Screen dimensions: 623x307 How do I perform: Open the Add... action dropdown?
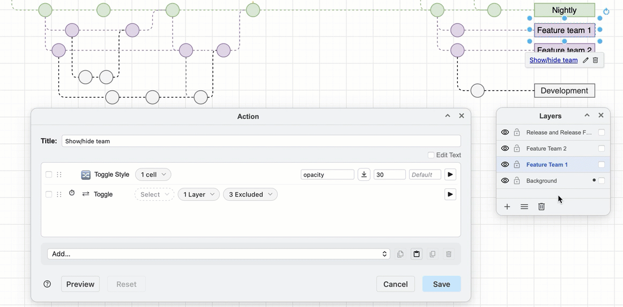[x=219, y=254]
